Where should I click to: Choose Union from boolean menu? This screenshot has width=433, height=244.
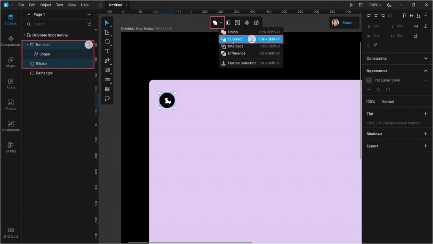(x=251, y=32)
